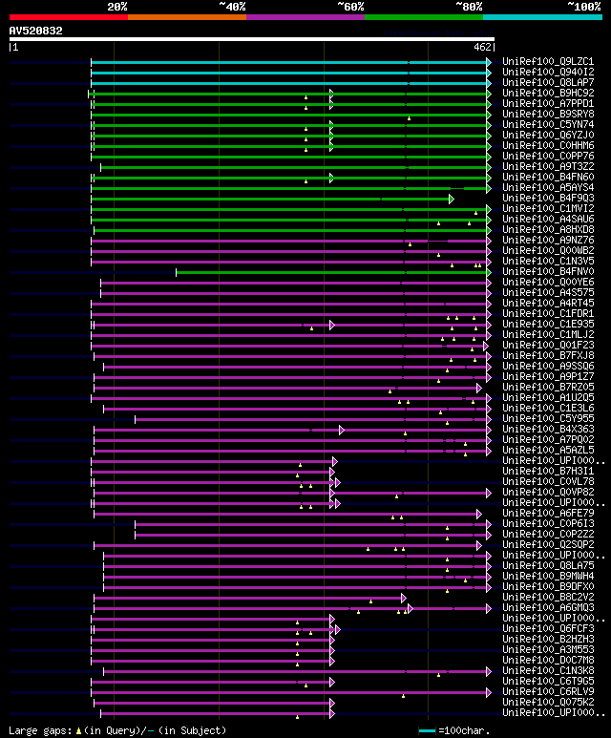Click the UniRef100_A4RT45 entry
Image resolution: width=611 pixels, height=738 pixels.
(x=548, y=303)
